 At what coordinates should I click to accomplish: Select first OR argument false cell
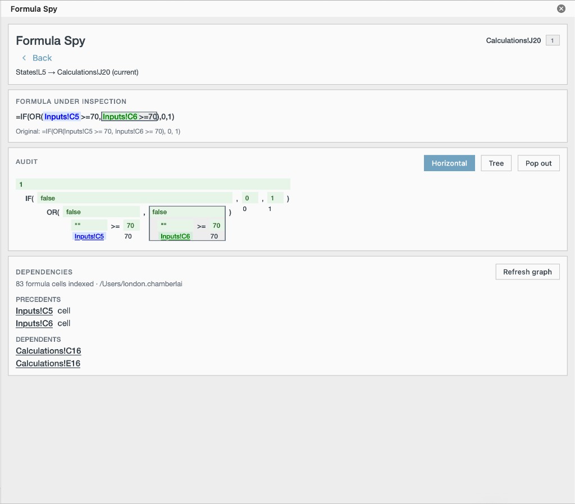101,212
